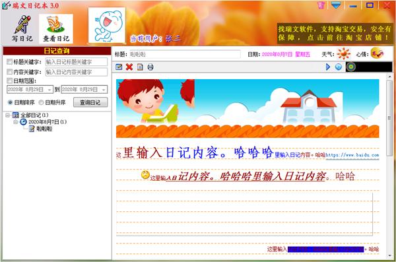The height and width of the screenshot is (262, 396).
Task: Click the diary vertical scrollbar thumb
Action: click(389, 117)
